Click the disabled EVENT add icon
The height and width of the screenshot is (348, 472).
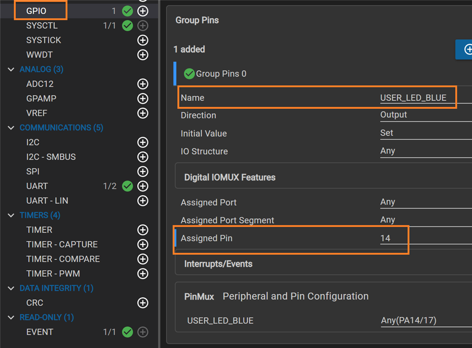coord(143,332)
